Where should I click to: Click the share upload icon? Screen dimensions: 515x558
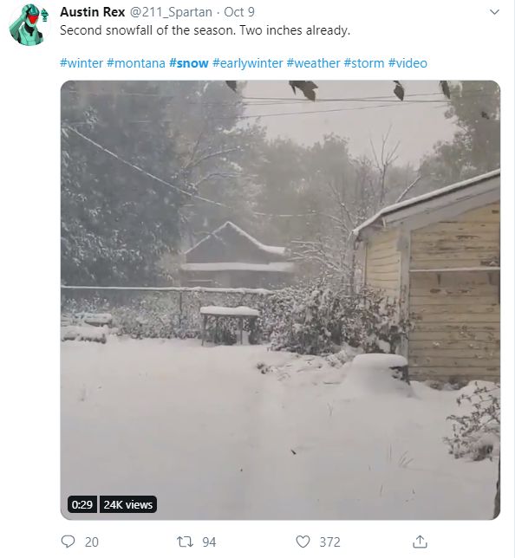420,542
